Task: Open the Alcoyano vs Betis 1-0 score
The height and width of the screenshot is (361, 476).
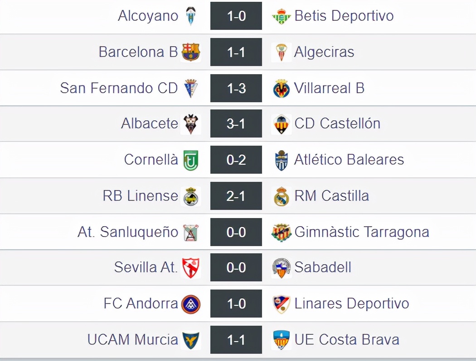Action: (x=236, y=16)
